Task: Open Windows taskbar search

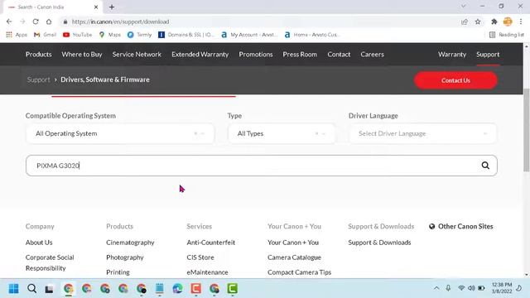Action: [31, 289]
